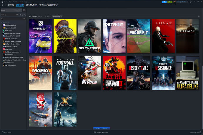Collapse the game grid section arrow
Viewport: 203px width, 135px height.
[x=199, y=16]
